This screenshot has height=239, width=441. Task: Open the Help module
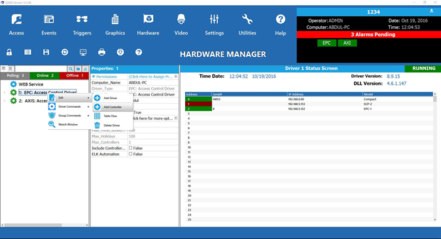[281, 25]
